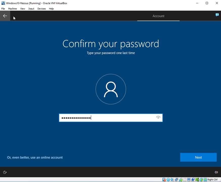The height and width of the screenshot is (182, 221).
Task: Click the USB devices status icon
Action: [x=181, y=180]
